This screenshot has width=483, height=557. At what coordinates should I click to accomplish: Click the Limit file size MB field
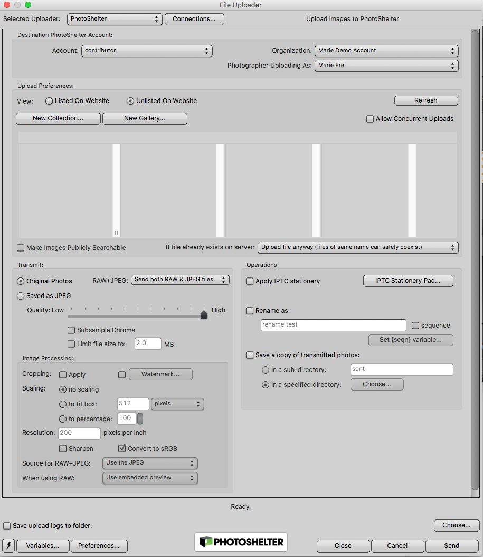point(148,343)
